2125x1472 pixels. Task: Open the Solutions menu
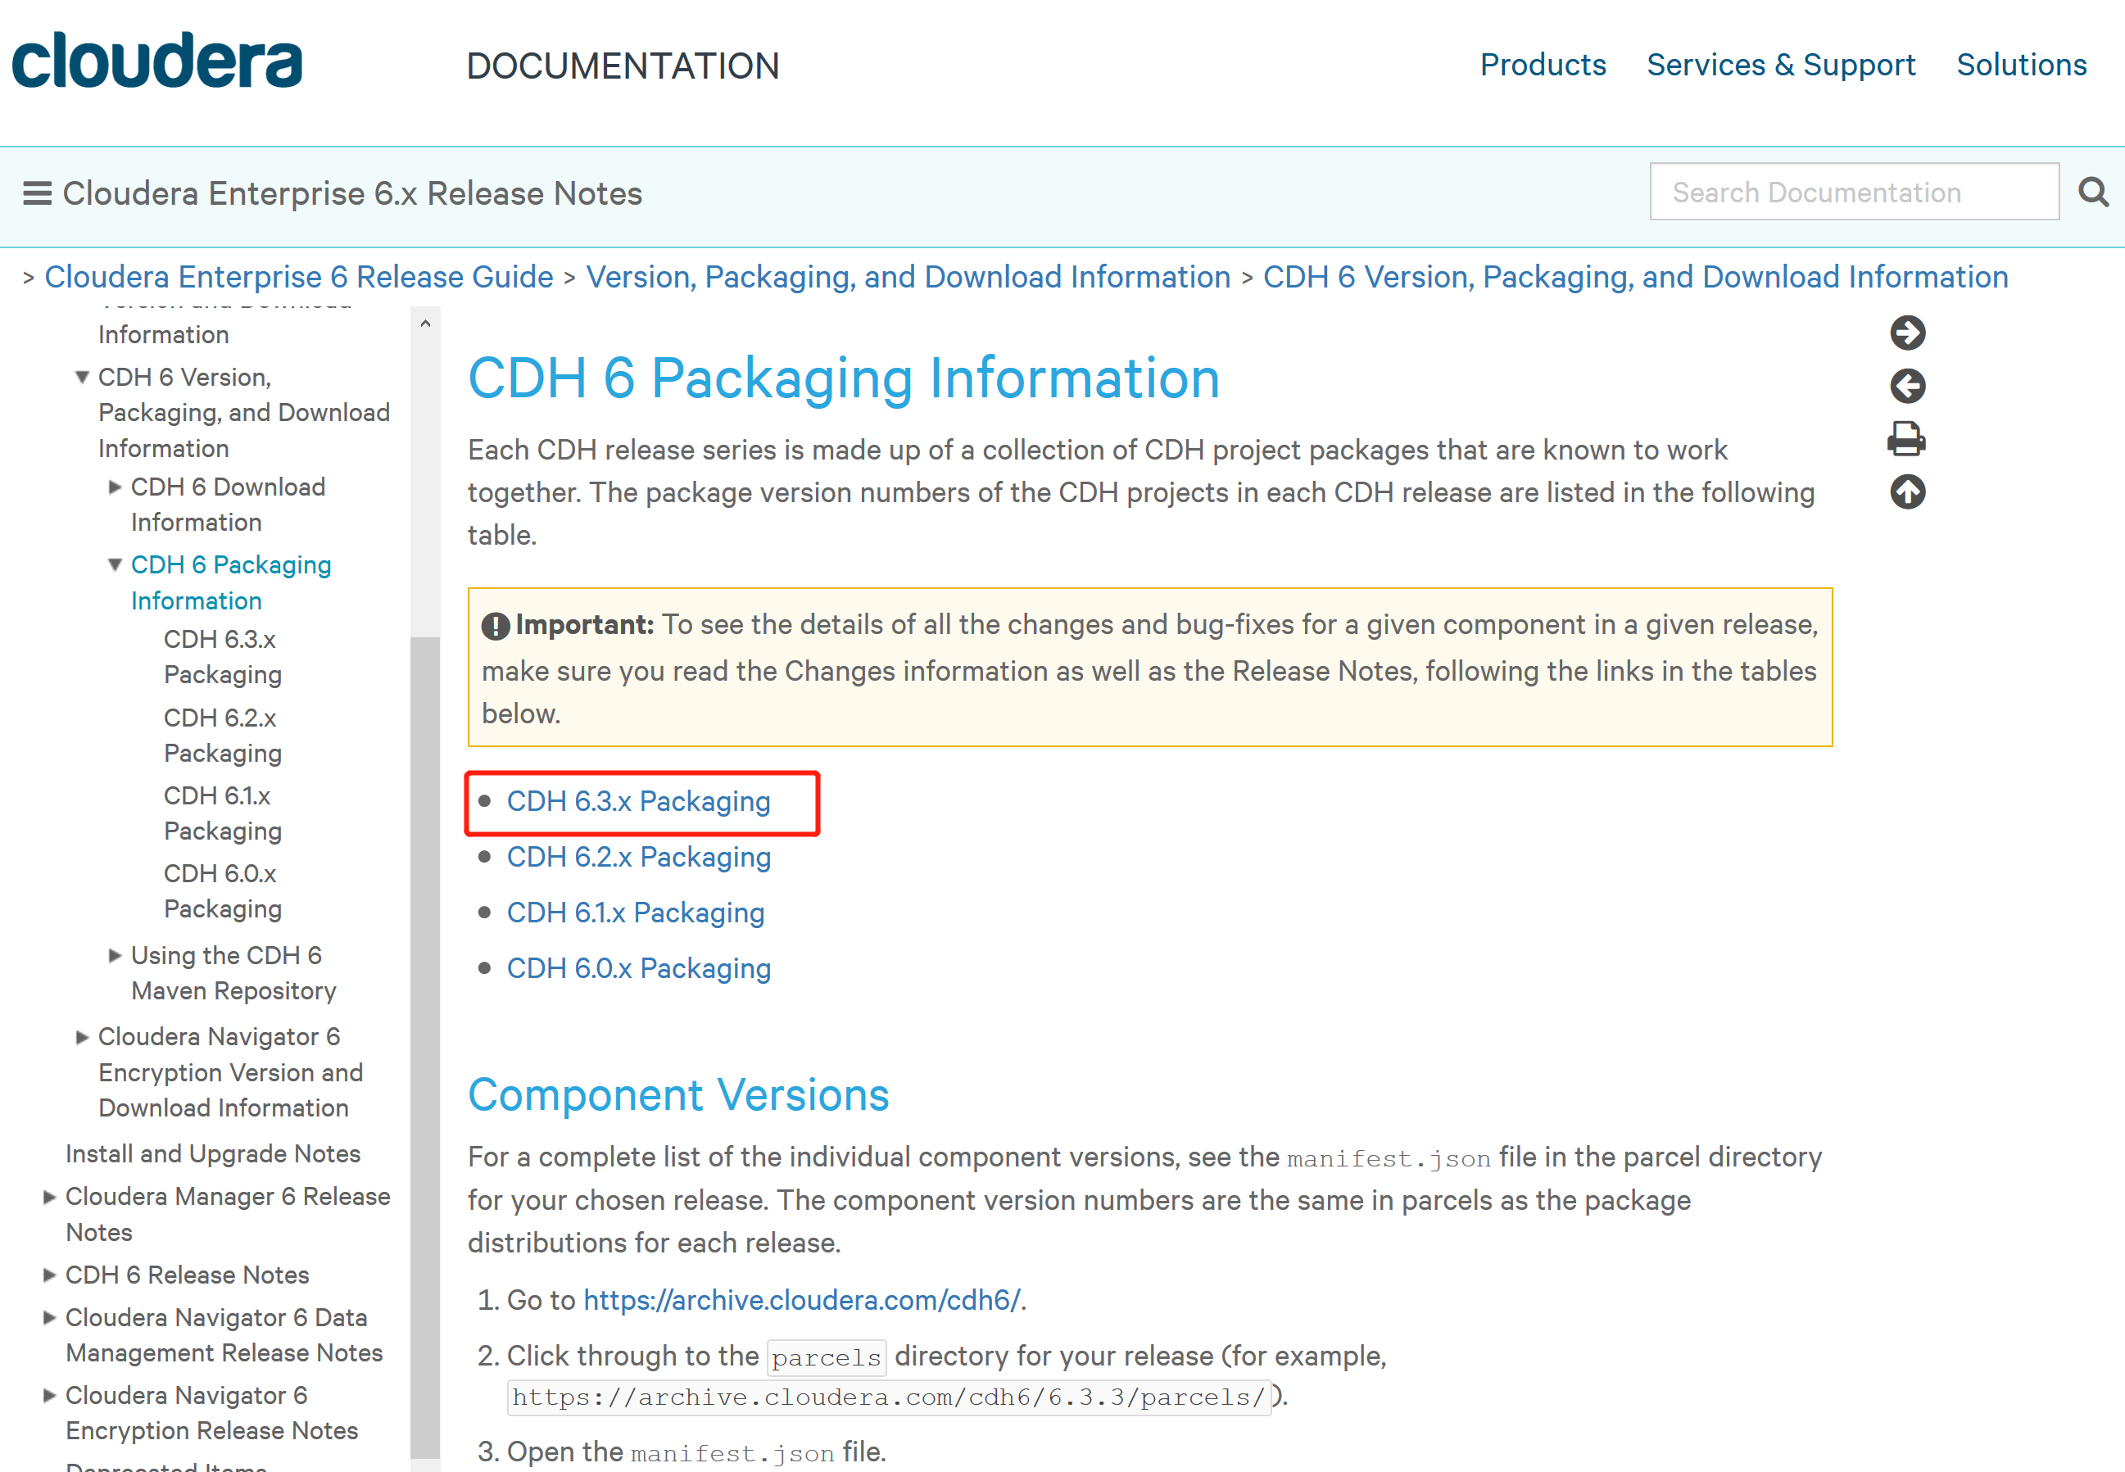tap(2021, 65)
